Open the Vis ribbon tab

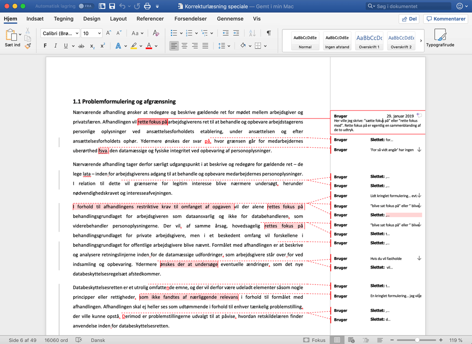tap(257, 19)
